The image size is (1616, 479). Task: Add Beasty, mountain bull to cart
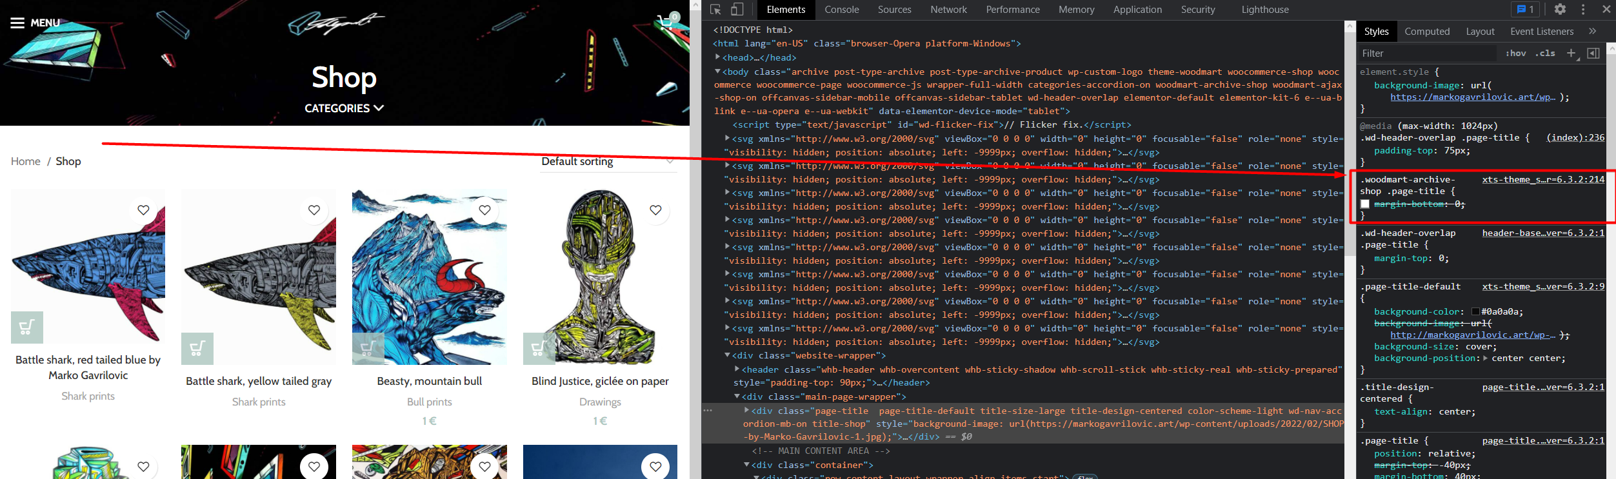click(x=368, y=349)
